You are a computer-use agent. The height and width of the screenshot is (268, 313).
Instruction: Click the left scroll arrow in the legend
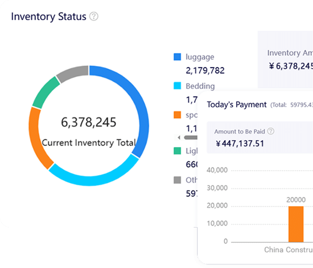tap(179, 137)
